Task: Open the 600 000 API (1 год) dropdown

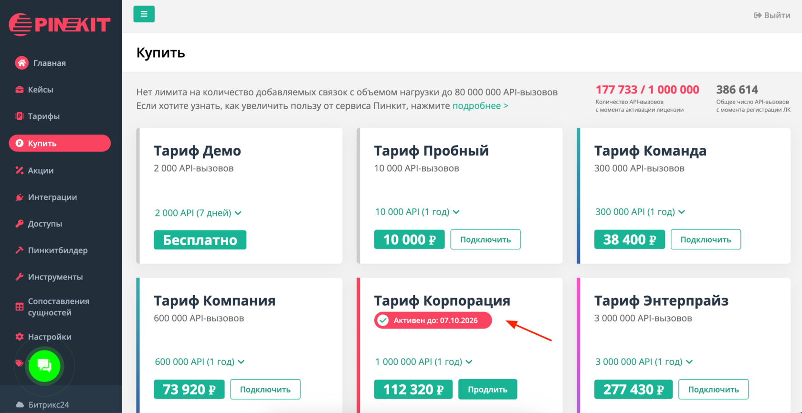Action: coord(200,361)
